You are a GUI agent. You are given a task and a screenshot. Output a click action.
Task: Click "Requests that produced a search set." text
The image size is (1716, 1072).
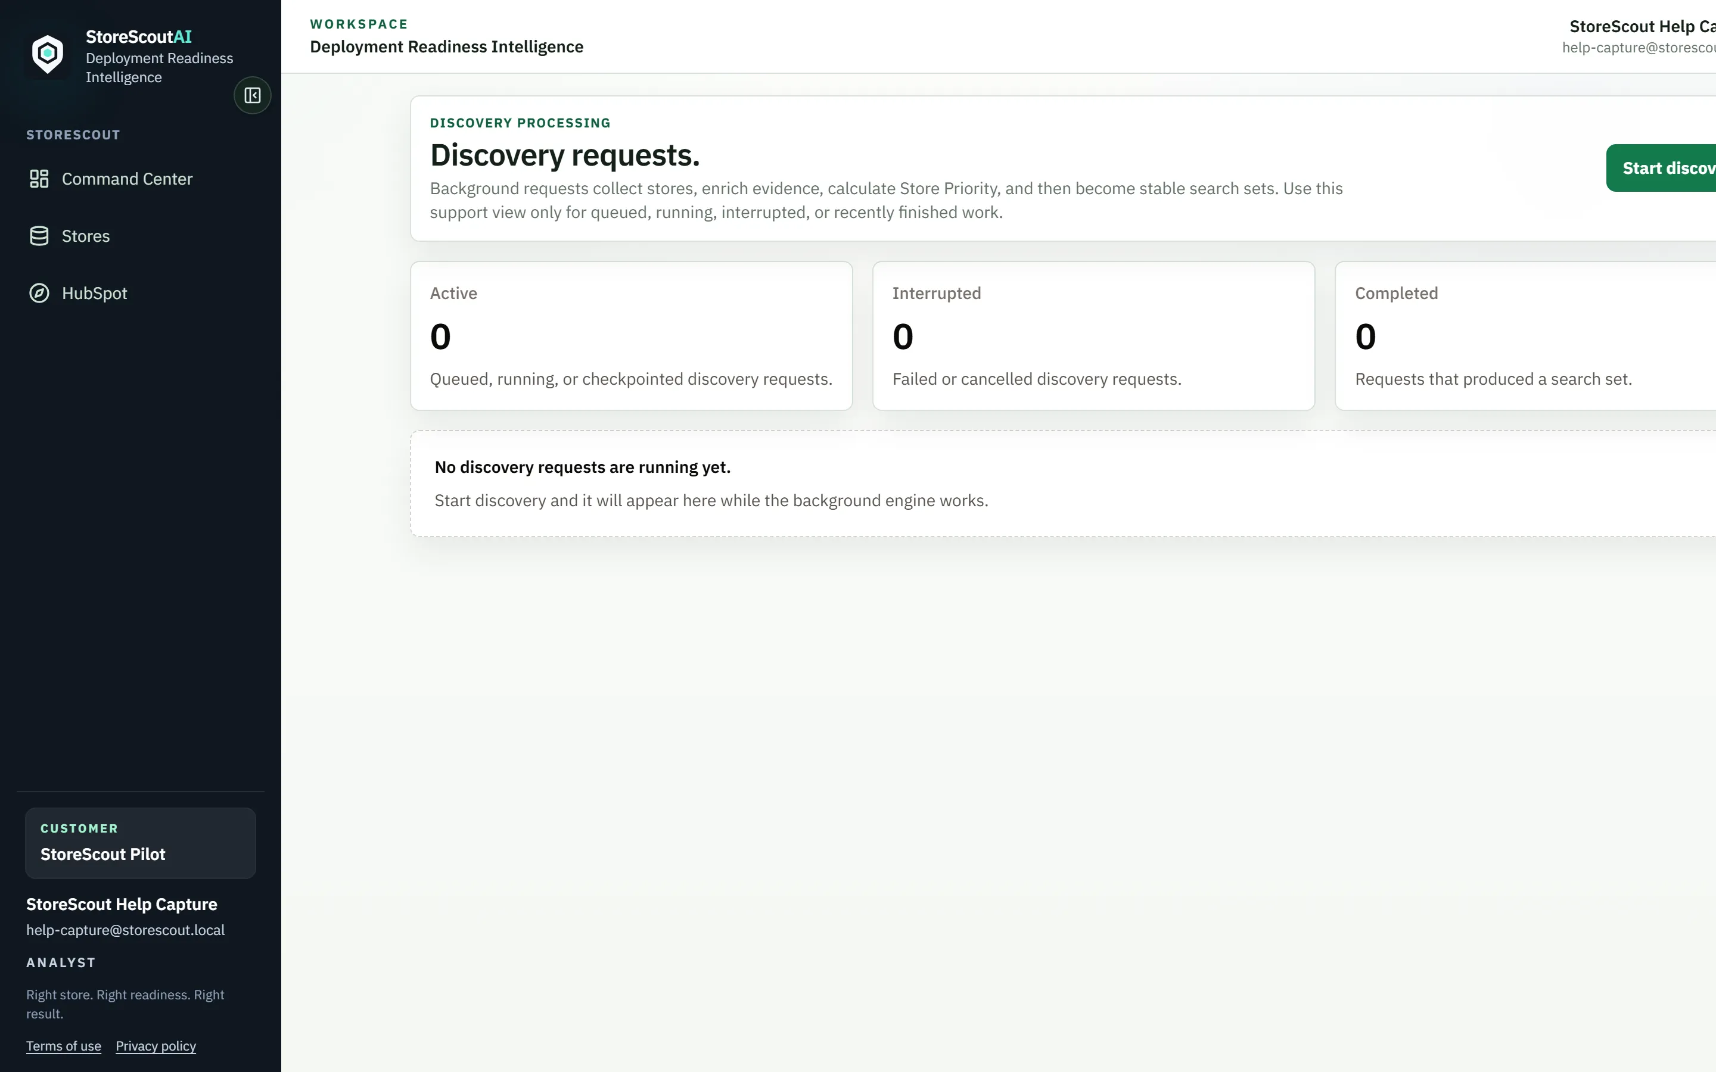(1493, 379)
